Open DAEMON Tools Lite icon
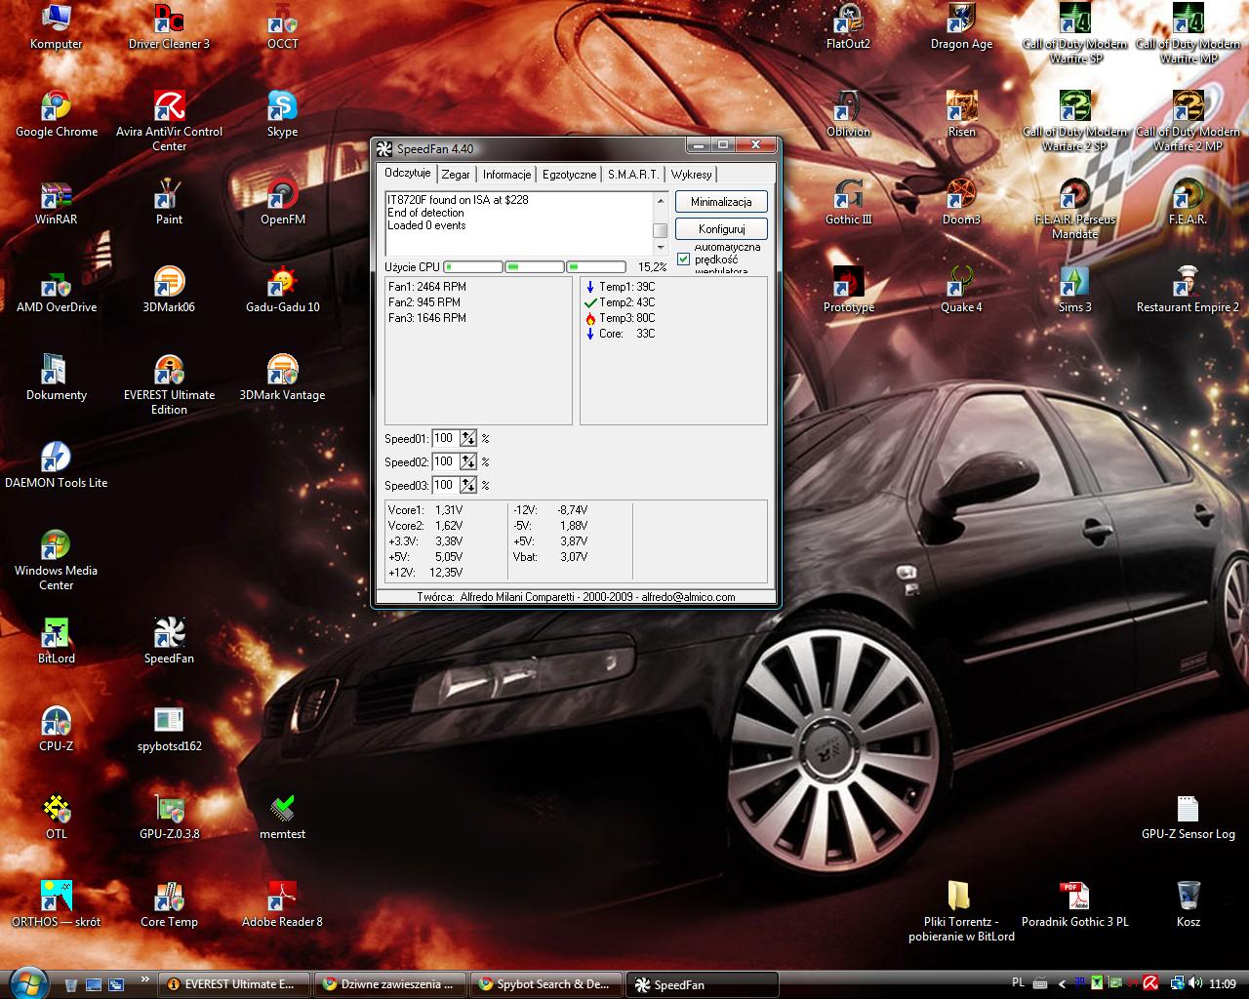Screen dimensions: 1249x999 pos(56,465)
